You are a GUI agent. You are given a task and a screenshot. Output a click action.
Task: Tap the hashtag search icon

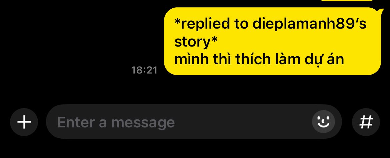pos(366,122)
